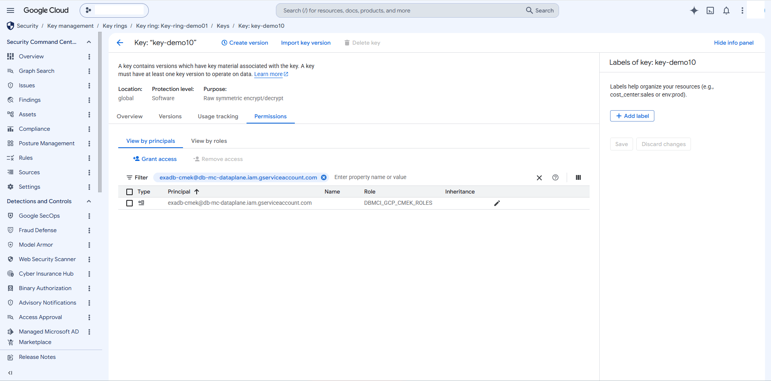The width and height of the screenshot is (771, 381).
Task: Activate Cloud Shell terminal icon
Action: (x=710, y=10)
